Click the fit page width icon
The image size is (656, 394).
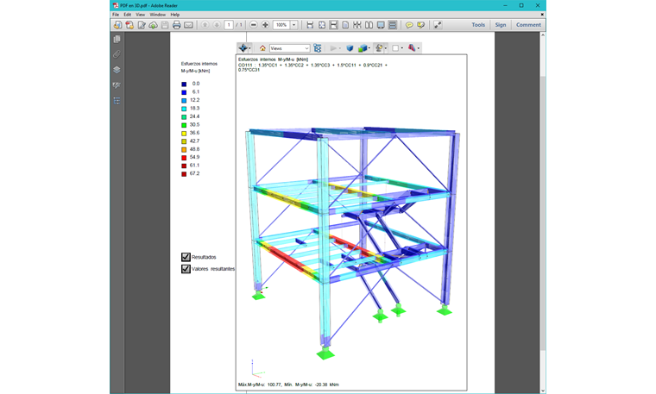point(333,25)
